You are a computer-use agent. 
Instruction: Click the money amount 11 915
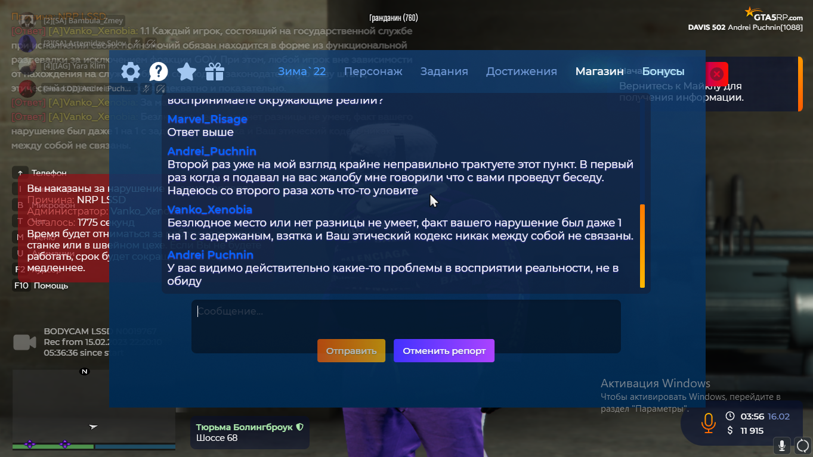[752, 431]
